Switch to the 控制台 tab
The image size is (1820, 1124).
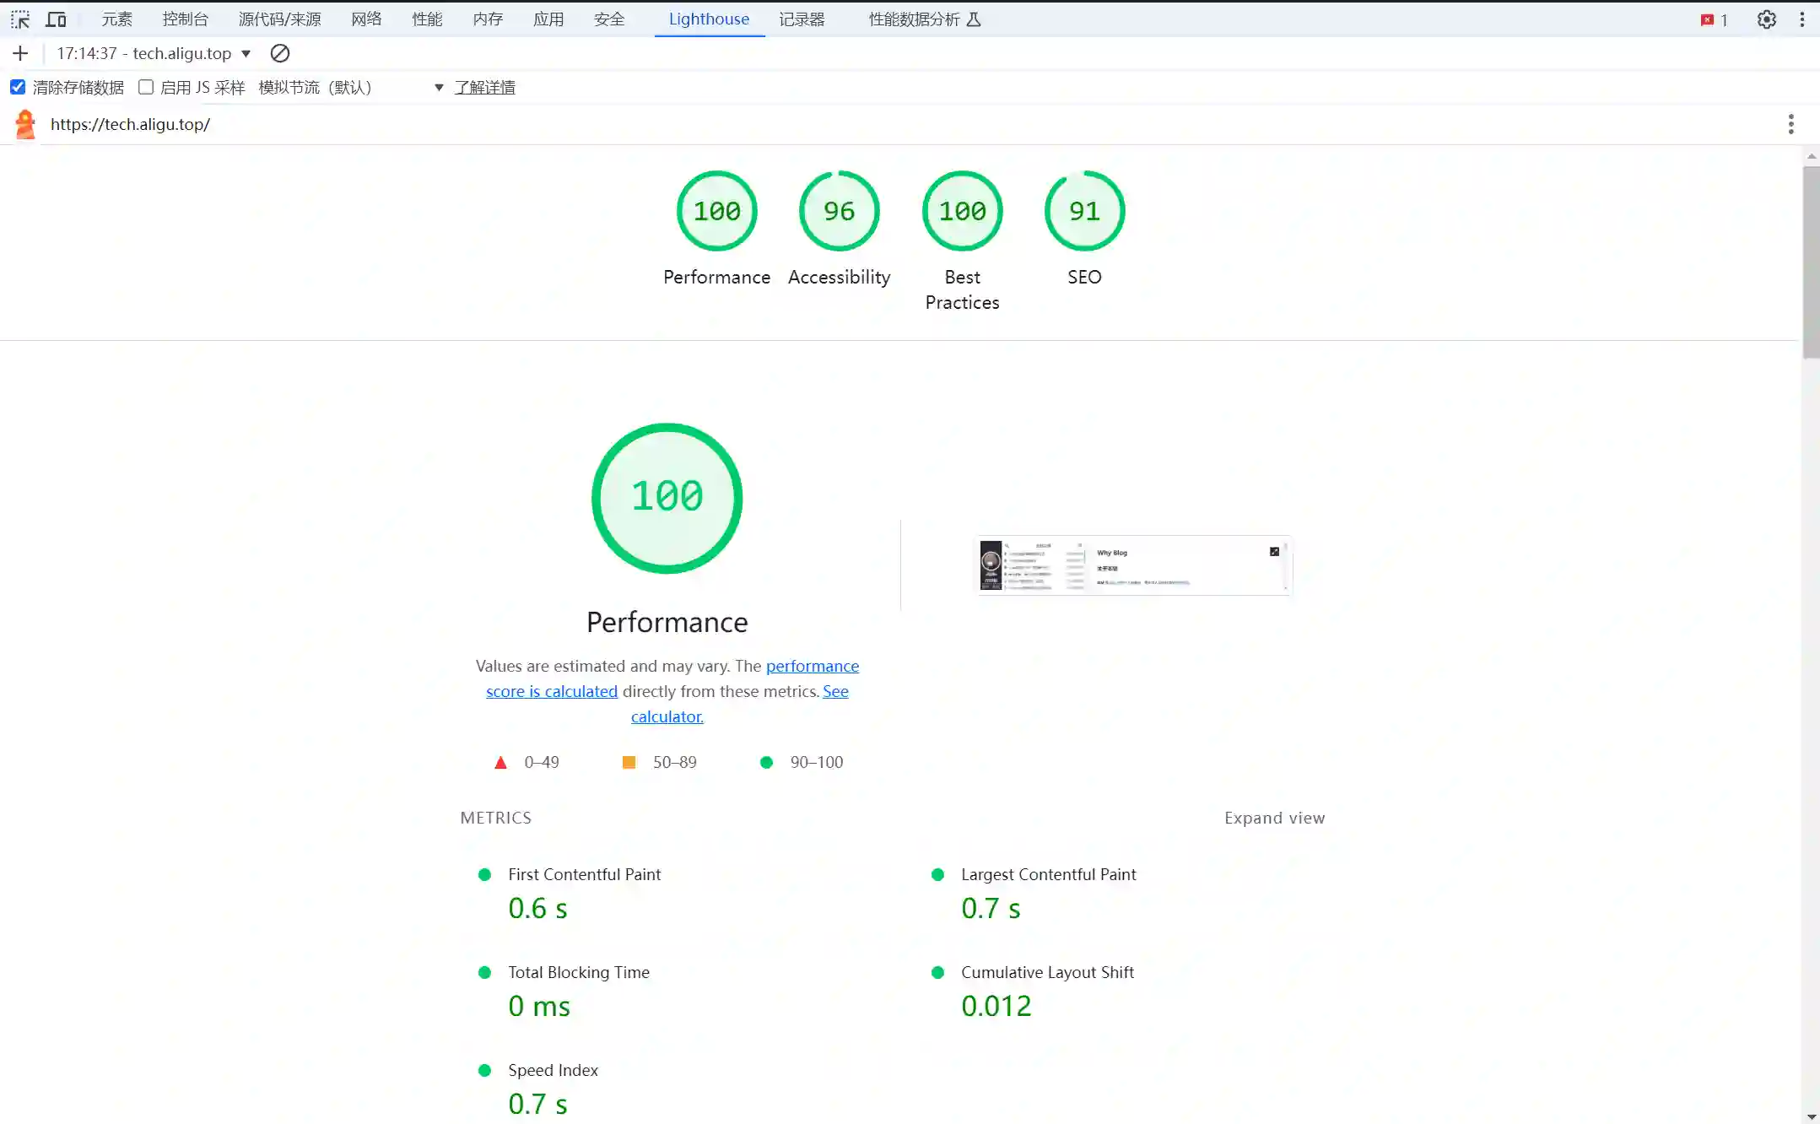186,19
